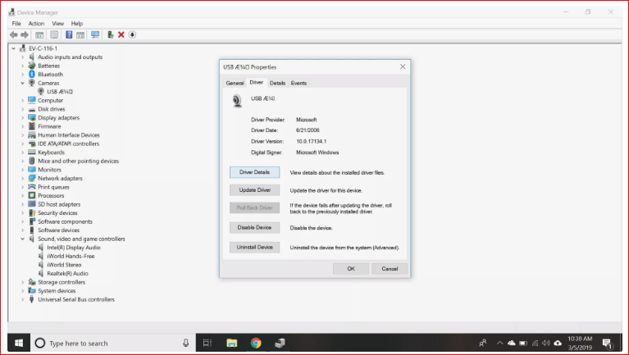629x355 pixels.
Task: Click Scan for hardware changes monitor icon
Action: coord(95,35)
